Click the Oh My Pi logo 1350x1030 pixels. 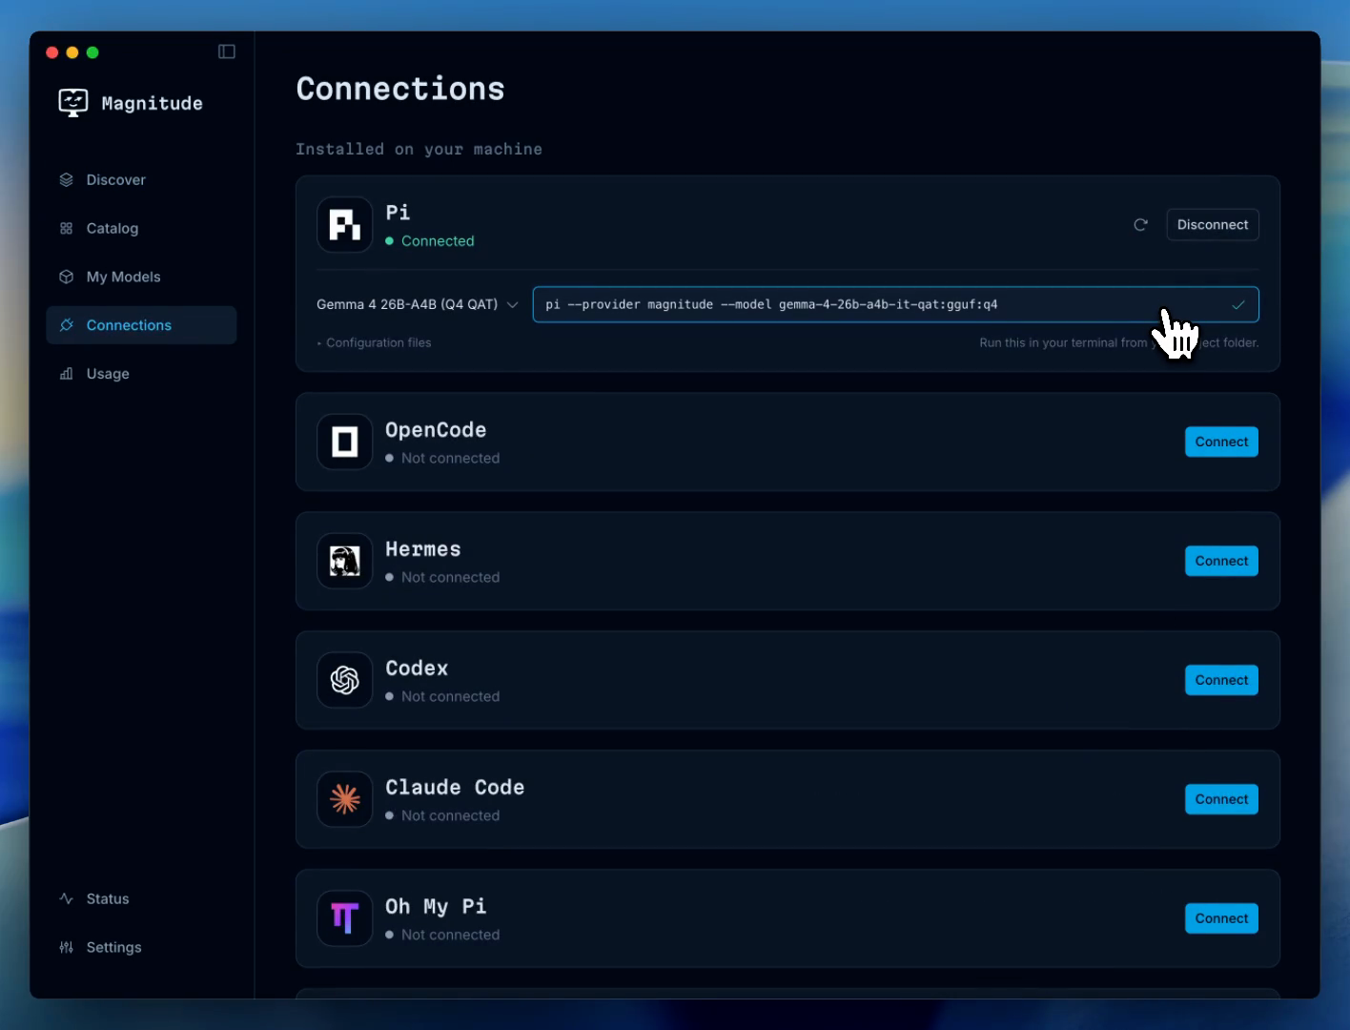click(345, 919)
